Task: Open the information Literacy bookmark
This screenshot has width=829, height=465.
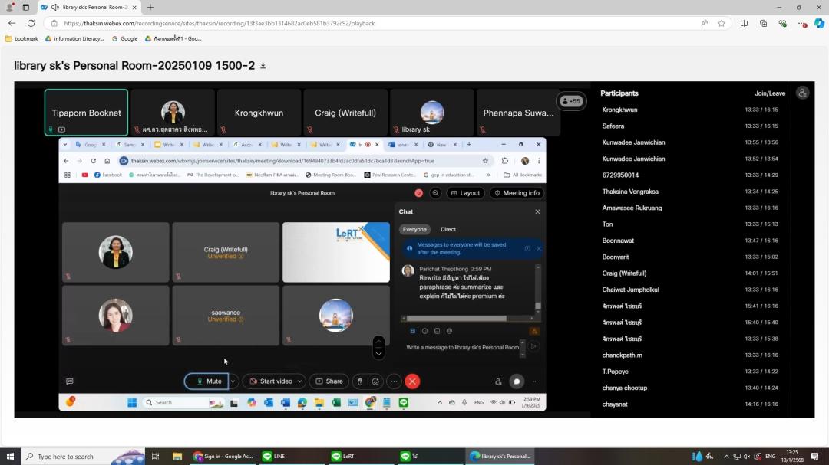Action: click(x=74, y=38)
